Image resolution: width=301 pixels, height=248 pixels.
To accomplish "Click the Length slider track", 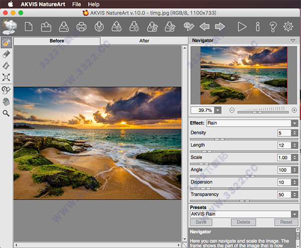I will pos(244,151).
